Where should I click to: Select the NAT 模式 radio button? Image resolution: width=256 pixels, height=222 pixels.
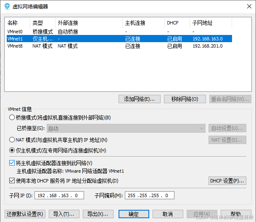[12, 140]
